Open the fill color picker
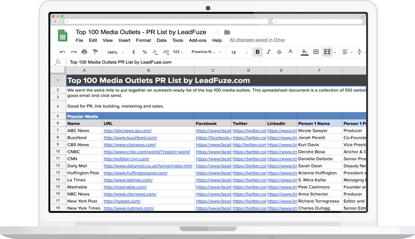 pyautogui.click(x=304, y=52)
